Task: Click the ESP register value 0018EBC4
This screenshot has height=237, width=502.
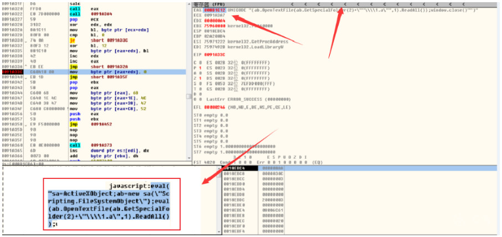Action: pyautogui.click(x=214, y=32)
